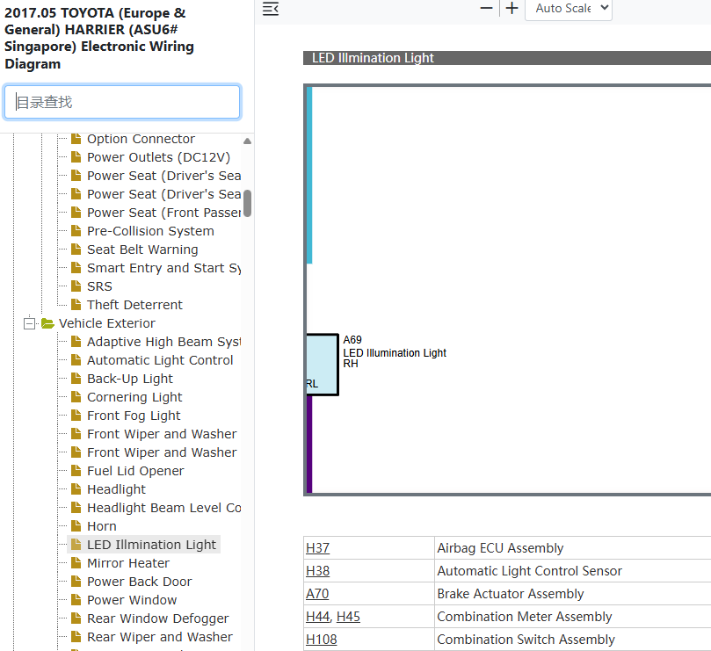Select the Pre-Collision System item
This screenshot has height=651, width=711.
(x=150, y=231)
